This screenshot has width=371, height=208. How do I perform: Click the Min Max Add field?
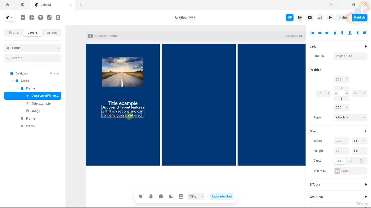pos(350,171)
